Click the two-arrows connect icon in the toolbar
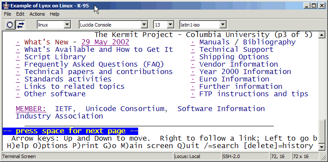 click(x=21, y=25)
